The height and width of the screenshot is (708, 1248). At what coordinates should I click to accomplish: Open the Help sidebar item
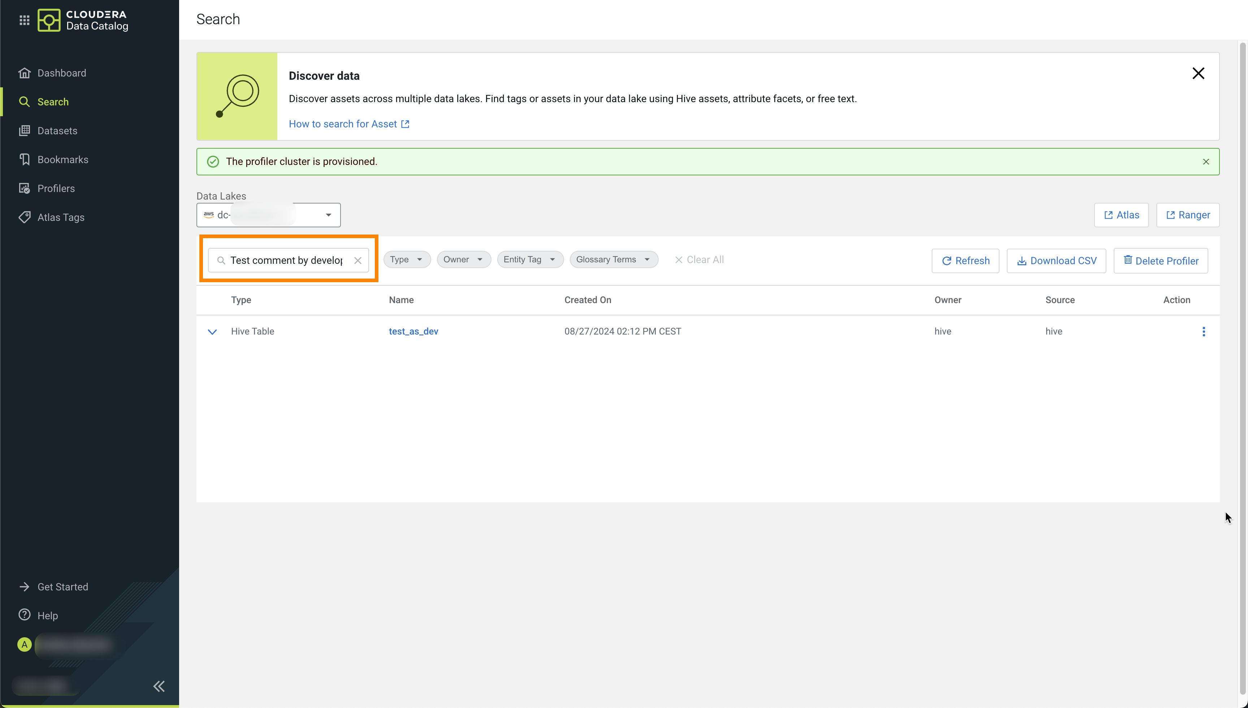tap(47, 616)
